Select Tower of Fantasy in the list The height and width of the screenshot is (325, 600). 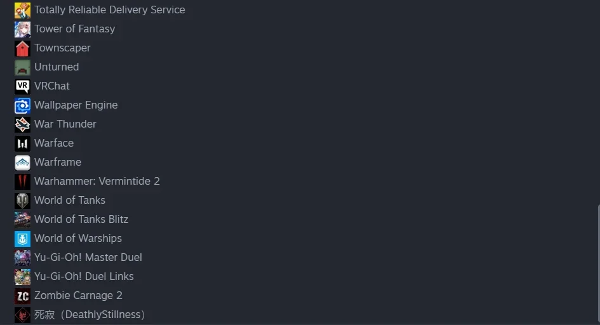(75, 29)
